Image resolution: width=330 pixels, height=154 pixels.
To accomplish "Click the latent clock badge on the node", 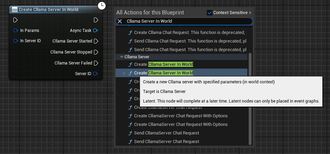I will tap(102, 5).
